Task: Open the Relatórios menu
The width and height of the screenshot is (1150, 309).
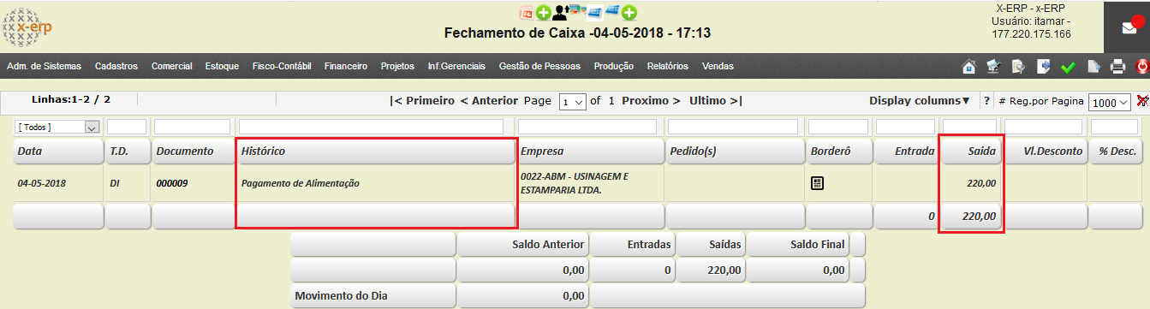Action: click(668, 66)
